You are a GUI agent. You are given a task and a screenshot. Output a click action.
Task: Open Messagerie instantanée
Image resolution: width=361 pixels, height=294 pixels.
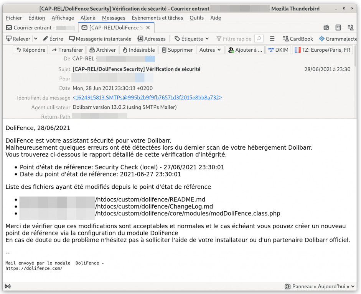pos(101,39)
